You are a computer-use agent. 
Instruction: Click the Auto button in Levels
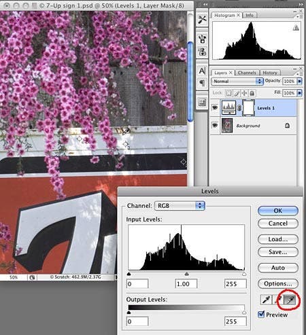pyautogui.click(x=278, y=268)
